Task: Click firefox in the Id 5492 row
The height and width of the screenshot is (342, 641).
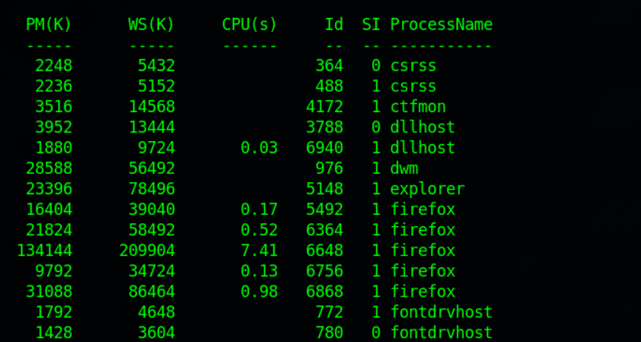Action: coord(423,209)
